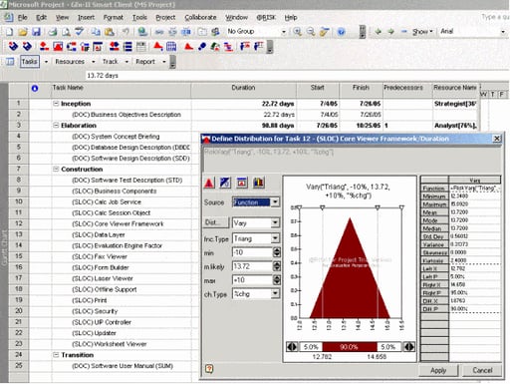Open the Collaborate menu
This screenshot has height=384, width=510.
point(200,18)
